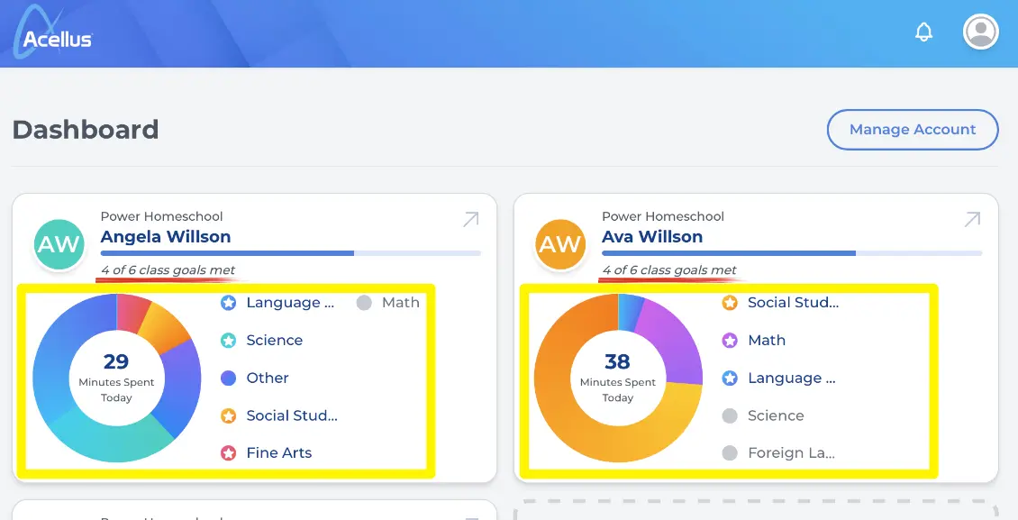The image size is (1018, 520).
Task: Click Angela's gray Math legend dot
Action: coord(364,303)
